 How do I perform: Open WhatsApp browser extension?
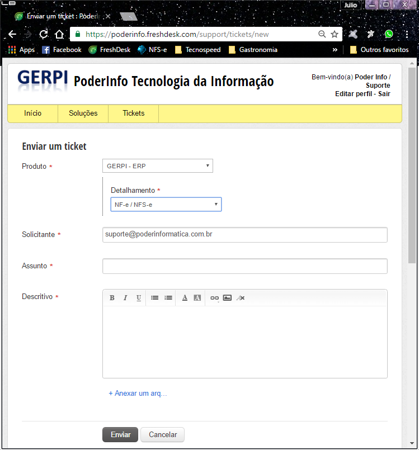[389, 34]
